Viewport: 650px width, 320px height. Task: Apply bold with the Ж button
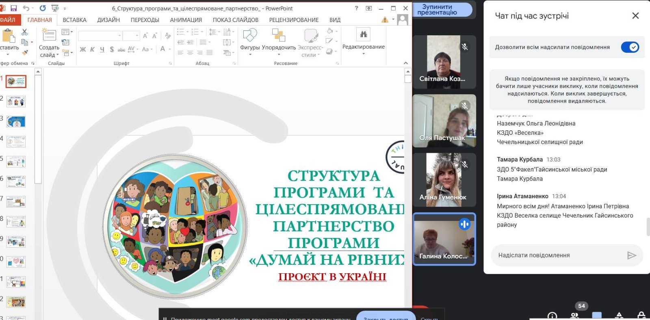(83, 49)
